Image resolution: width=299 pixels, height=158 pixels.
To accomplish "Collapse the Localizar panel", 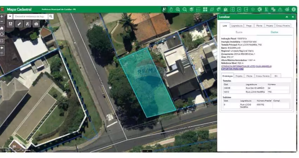I will [x=287, y=17].
